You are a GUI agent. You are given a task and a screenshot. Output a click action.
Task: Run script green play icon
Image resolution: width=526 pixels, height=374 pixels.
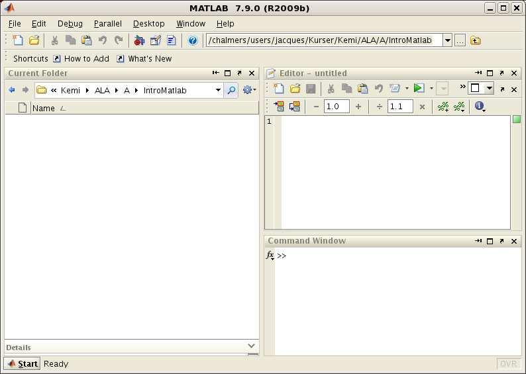419,88
